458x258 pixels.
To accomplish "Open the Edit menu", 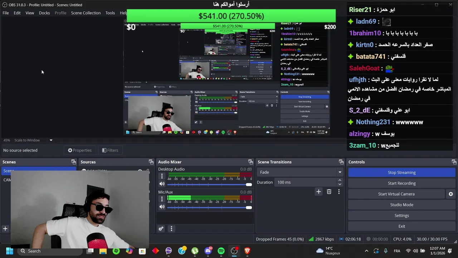I will [x=17, y=13].
